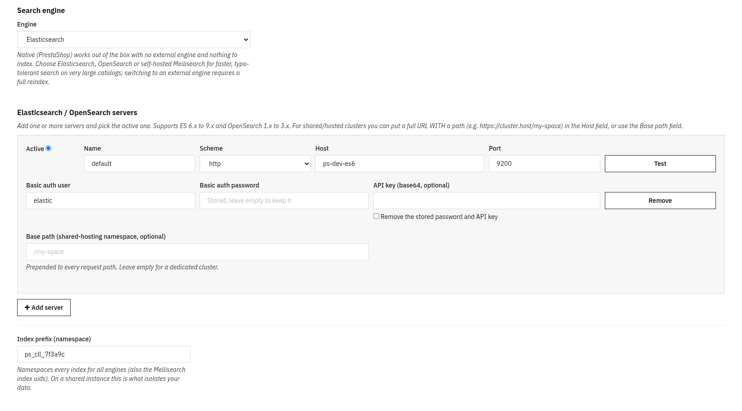
Task: Open the Engine dropdown showing Elasticsearch
Action: click(134, 40)
